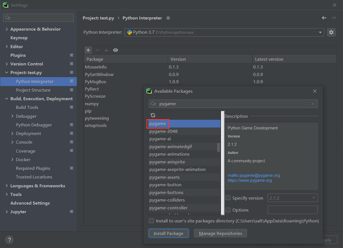Image resolution: width=343 pixels, height=248 pixels.
Task: Select Trusted Locations item
Action: coord(34,177)
